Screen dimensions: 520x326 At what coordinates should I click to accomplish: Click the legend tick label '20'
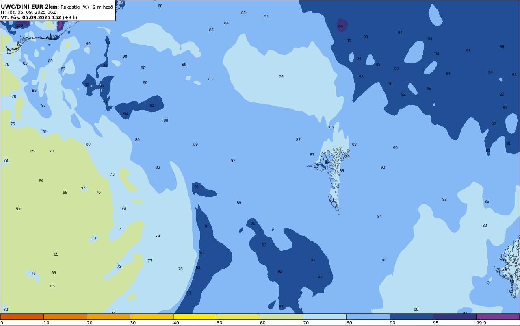pos(90,323)
